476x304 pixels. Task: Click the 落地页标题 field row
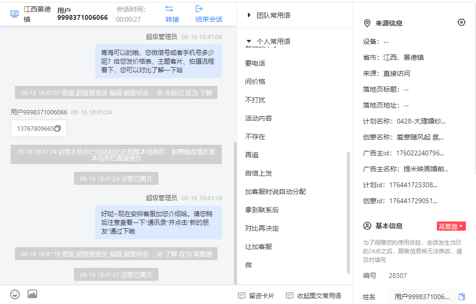coord(386,89)
